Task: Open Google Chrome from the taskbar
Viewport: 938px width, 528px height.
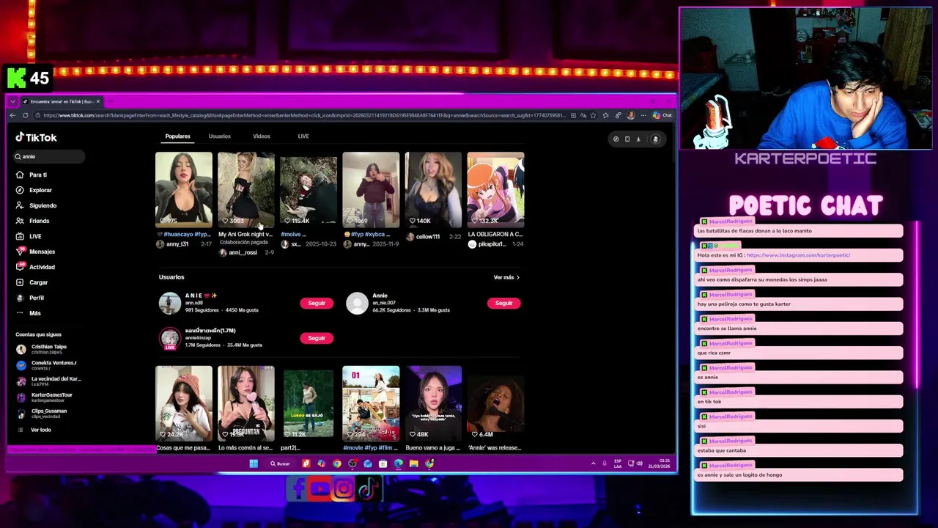Action: pos(337,463)
